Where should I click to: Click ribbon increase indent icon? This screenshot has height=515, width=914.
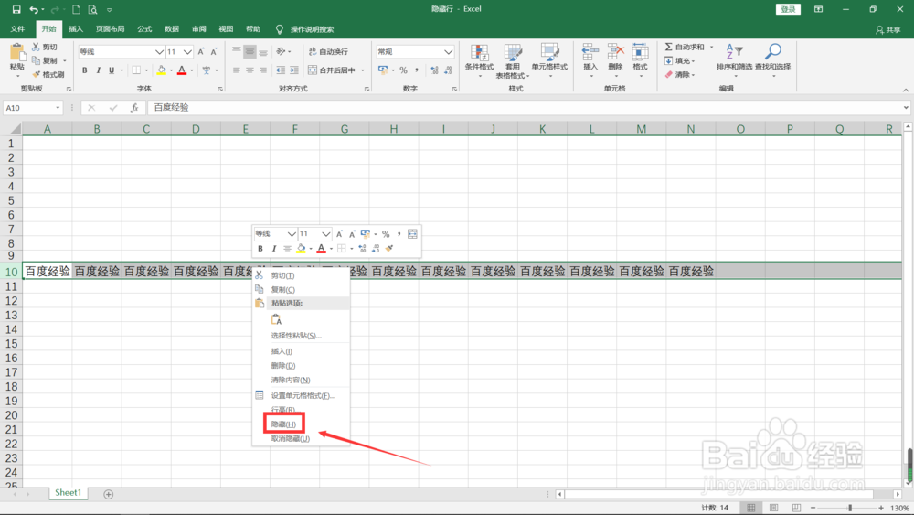[x=294, y=70]
